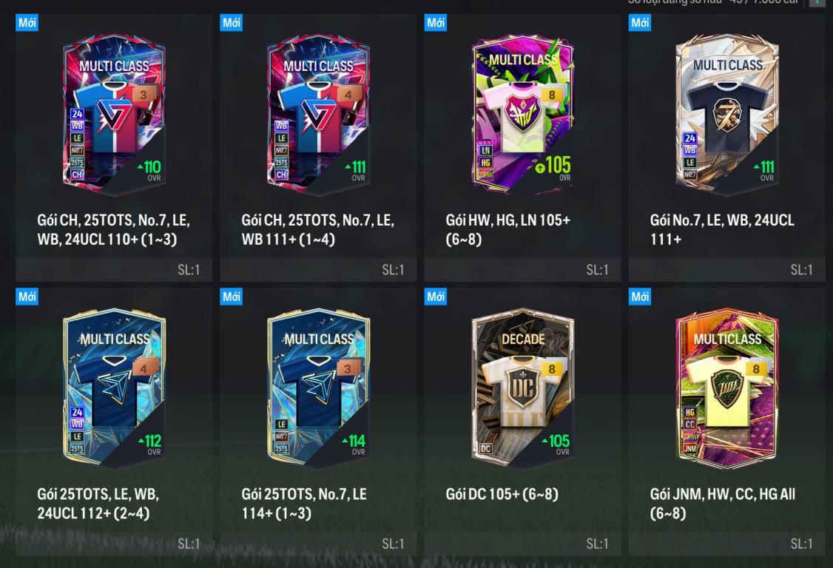
Task: Click the 'Mới' badge on first pack
Action: point(27,22)
